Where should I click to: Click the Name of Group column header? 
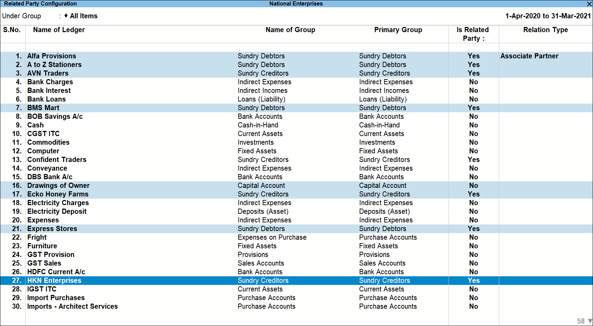point(290,30)
